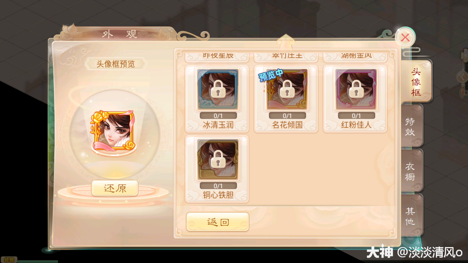This screenshot has height=263, width=468.
Task: Click the lock icon on 铜心铁胆 frame
Action: pos(218,159)
